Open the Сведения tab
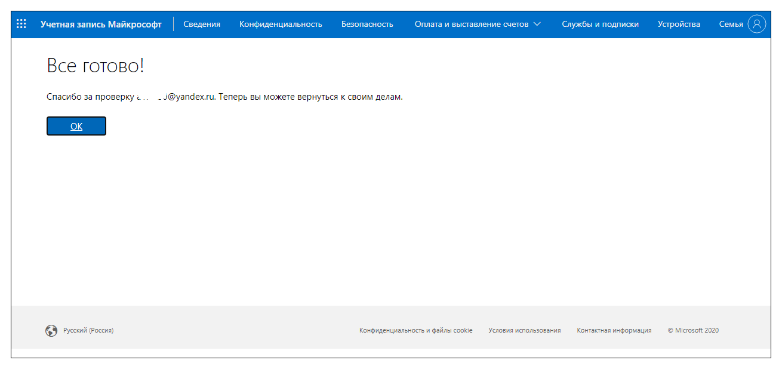The image size is (782, 369). click(x=202, y=24)
